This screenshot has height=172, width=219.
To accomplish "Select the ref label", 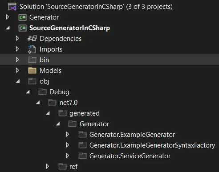I will (x=73, y=167).
